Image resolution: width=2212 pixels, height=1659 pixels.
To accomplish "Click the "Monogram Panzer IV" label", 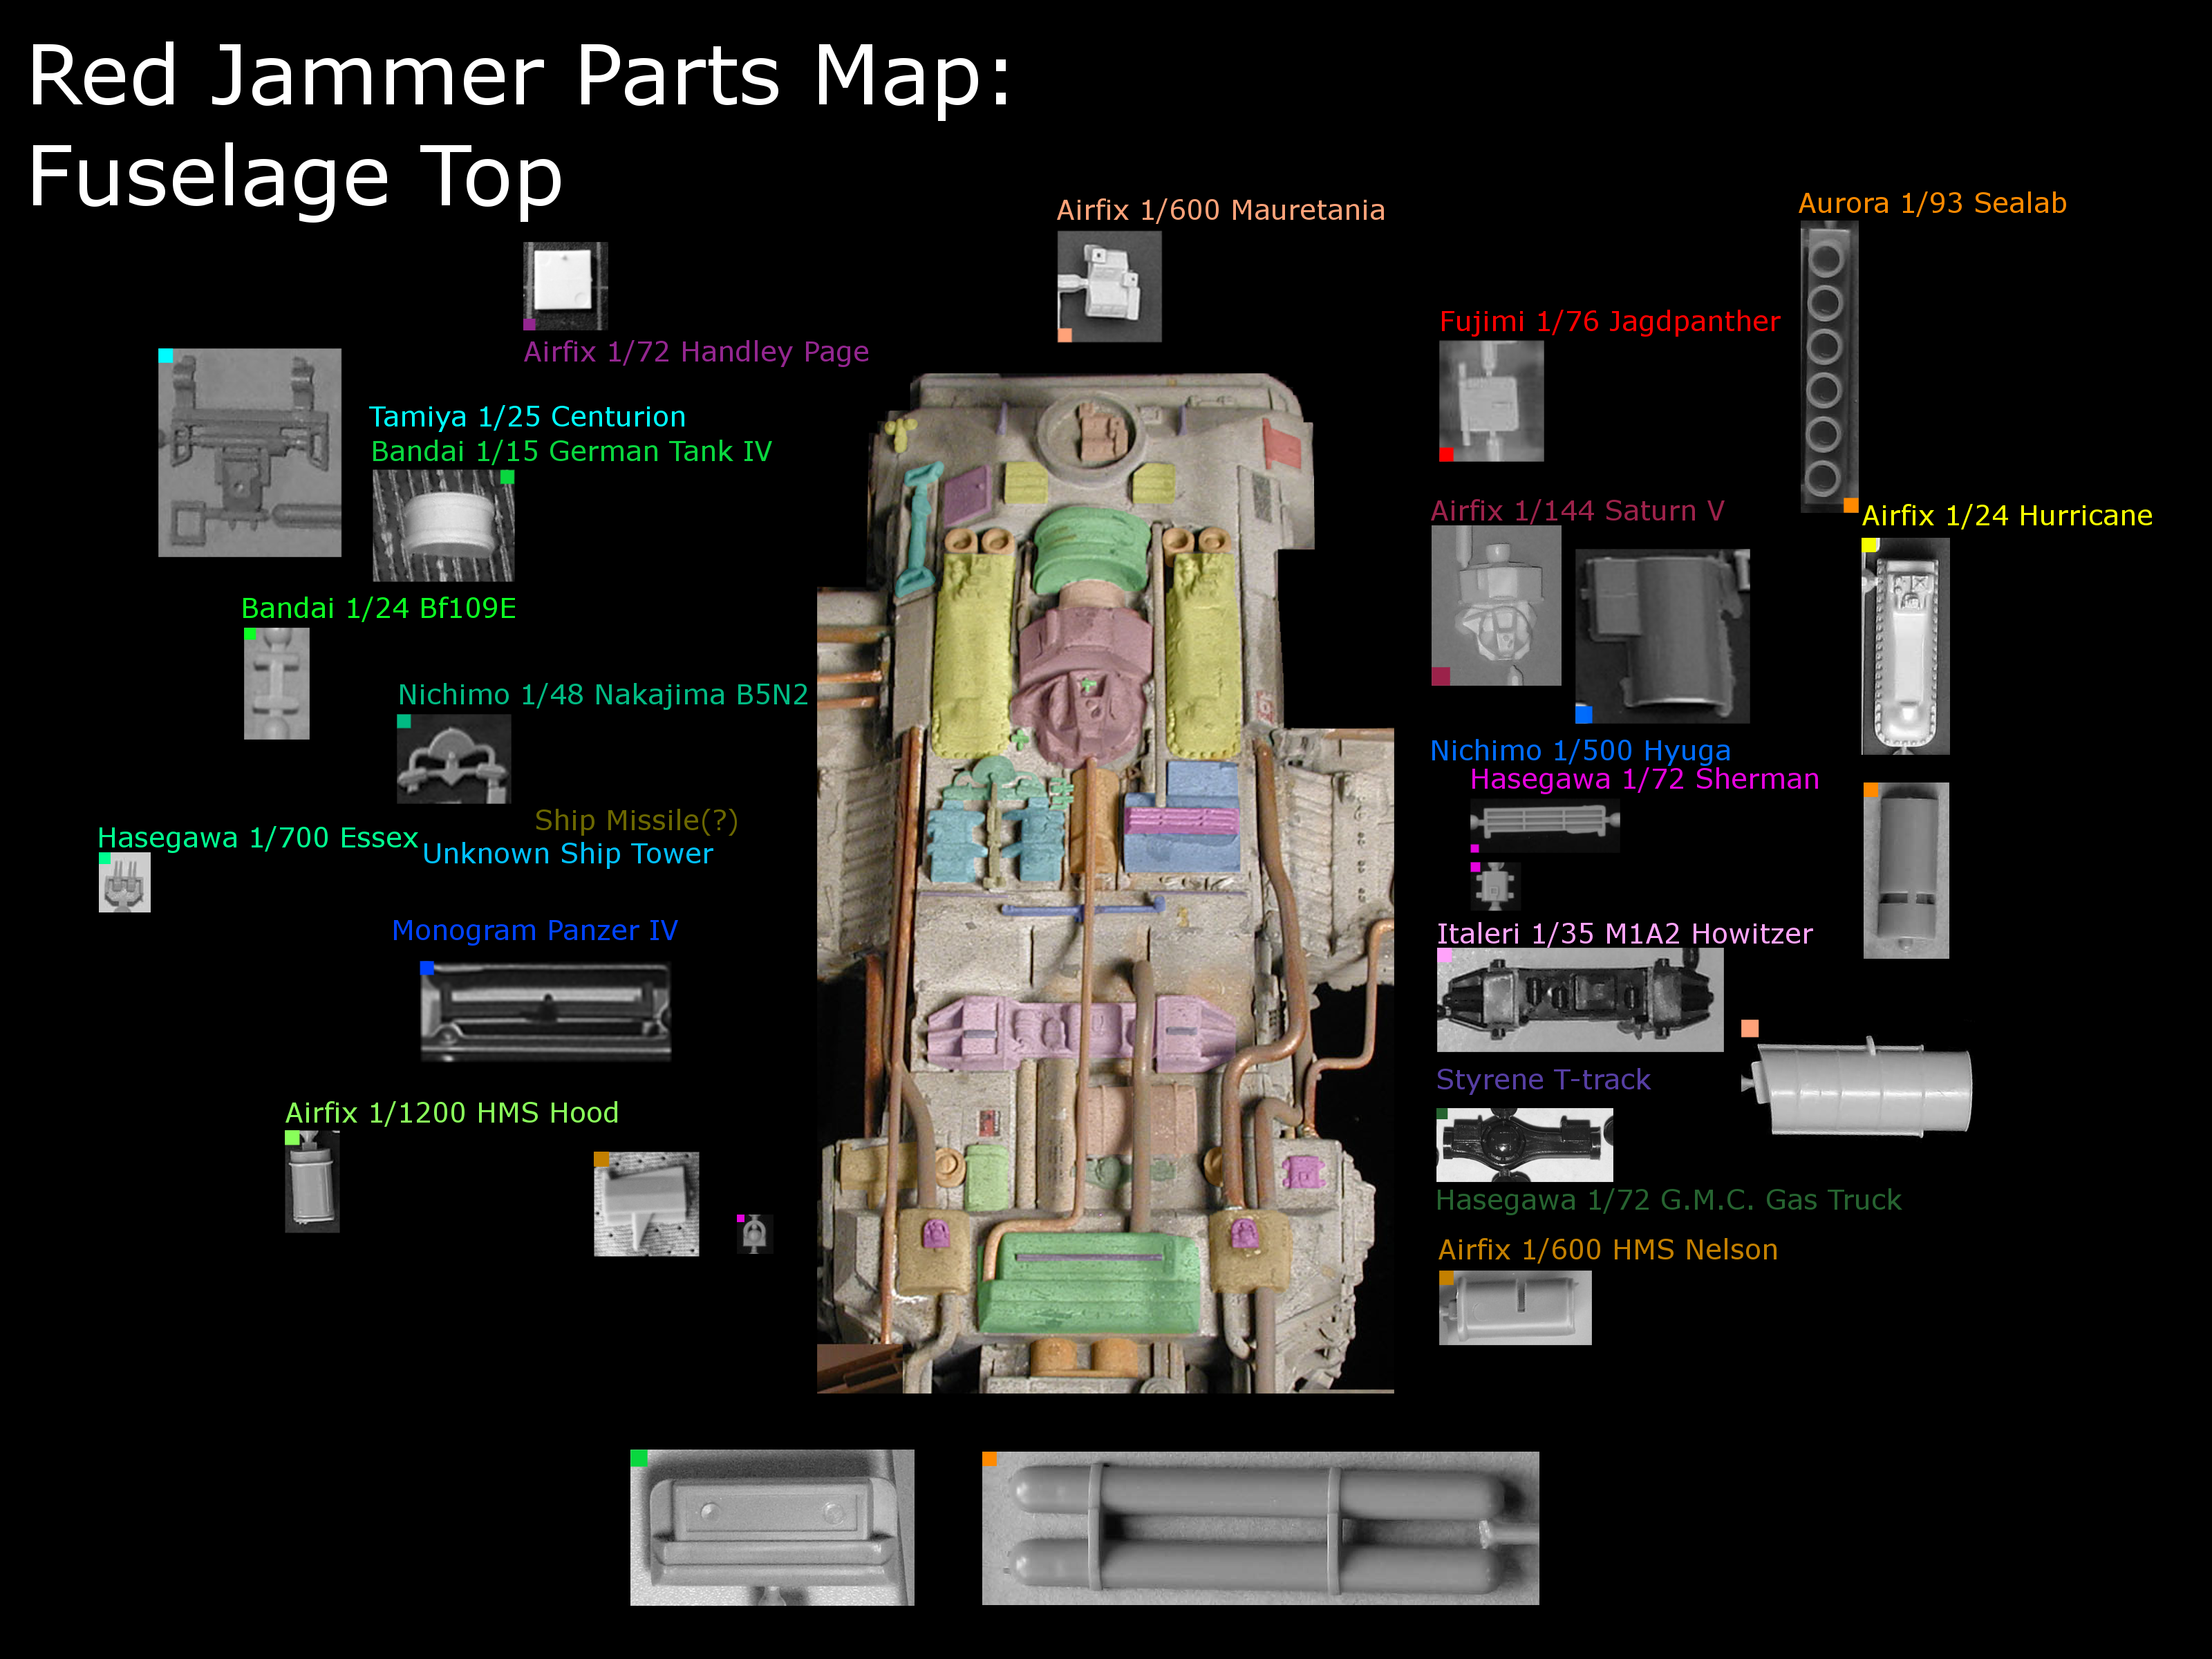I will click(x=534, y=931).
